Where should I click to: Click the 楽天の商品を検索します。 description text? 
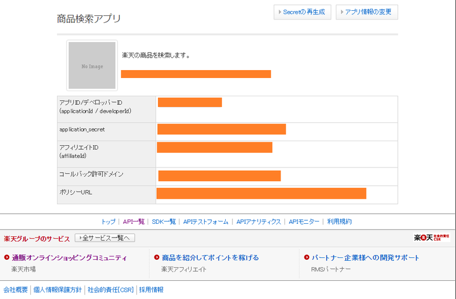156,55
